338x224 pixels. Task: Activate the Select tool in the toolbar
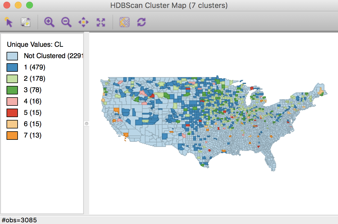tap(9, 22)
